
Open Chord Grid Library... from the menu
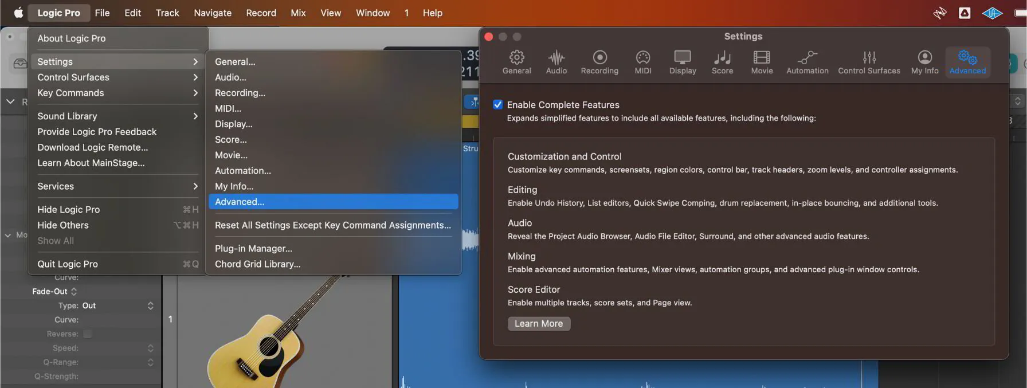pos(334,264)
